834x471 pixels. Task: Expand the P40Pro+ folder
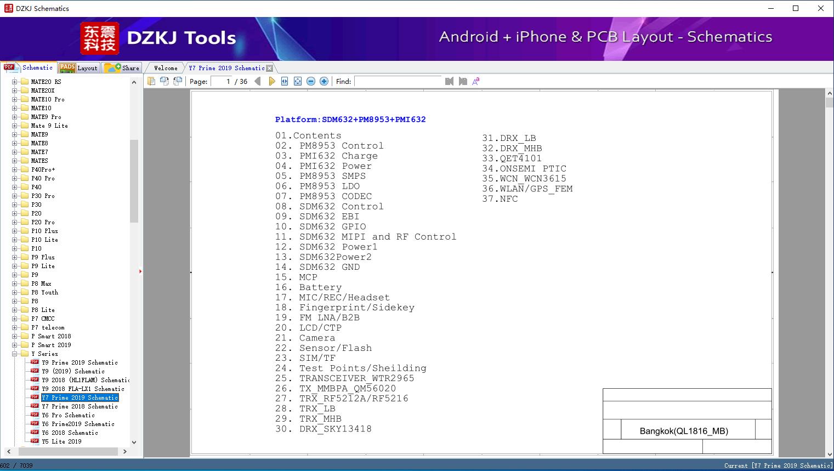(x=15, y=169)
